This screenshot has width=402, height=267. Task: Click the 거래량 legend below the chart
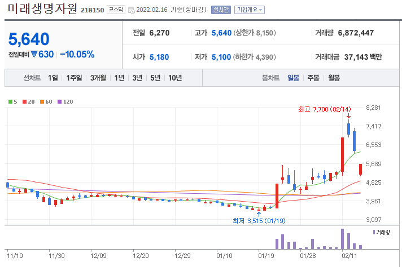(x=382, y=232)
